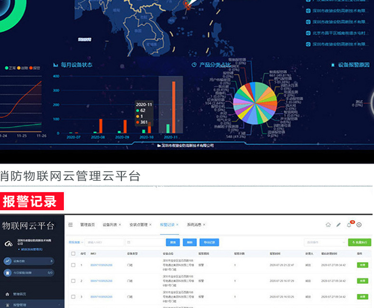Image resolution: width=374 pixels, height=308 pixels.
Task: Click the green 批量执行 button
Action: (x=360, y=242)
